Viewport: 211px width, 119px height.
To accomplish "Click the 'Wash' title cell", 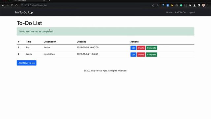I will (29, 54).
